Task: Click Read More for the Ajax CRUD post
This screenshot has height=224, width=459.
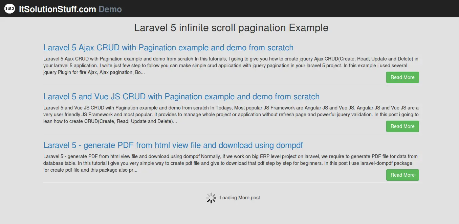Action: click(402, 77)
